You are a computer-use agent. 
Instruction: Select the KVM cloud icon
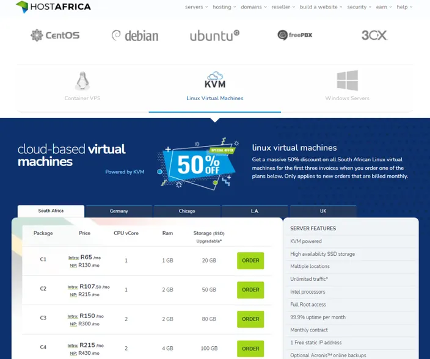tap(215, 80)
